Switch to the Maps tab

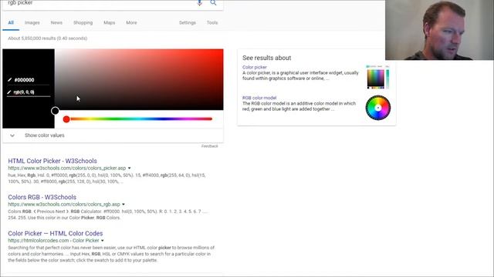click(x=110, y=22)
